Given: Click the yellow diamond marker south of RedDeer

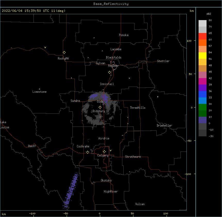Looking at the screenshot, I should point(109,72).
